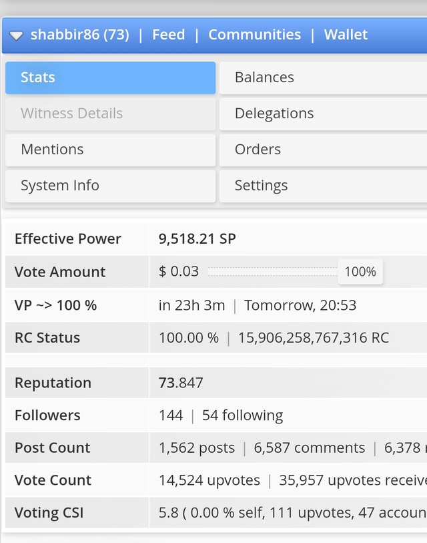Screen dimensions: 427x543
Task: Click the 54 following text
Action: point(242,415)
